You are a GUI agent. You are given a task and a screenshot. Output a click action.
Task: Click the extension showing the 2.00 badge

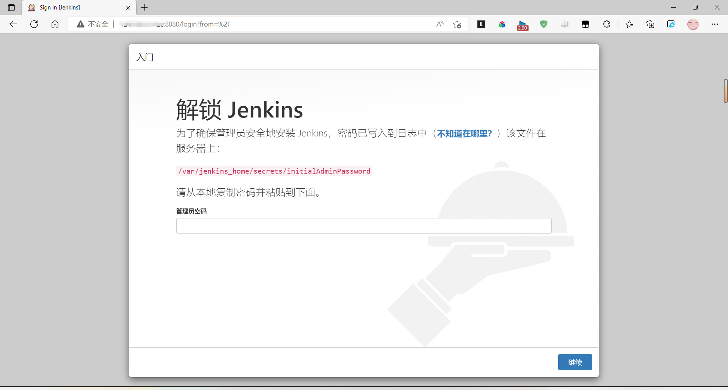[523, 25]
